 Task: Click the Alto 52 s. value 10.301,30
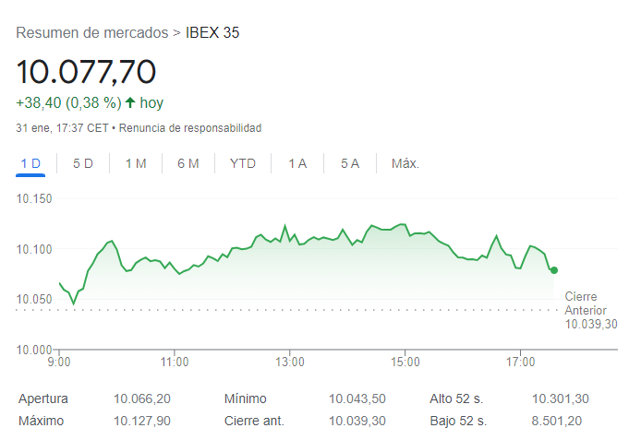click(x=560, y=398)
